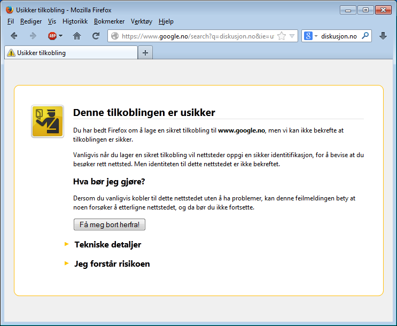
Task: Click the Google search engine icon
Action: tap(308, 36)
